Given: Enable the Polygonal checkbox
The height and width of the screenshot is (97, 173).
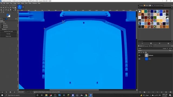Looking at the screenshot, I should (1, 29).
